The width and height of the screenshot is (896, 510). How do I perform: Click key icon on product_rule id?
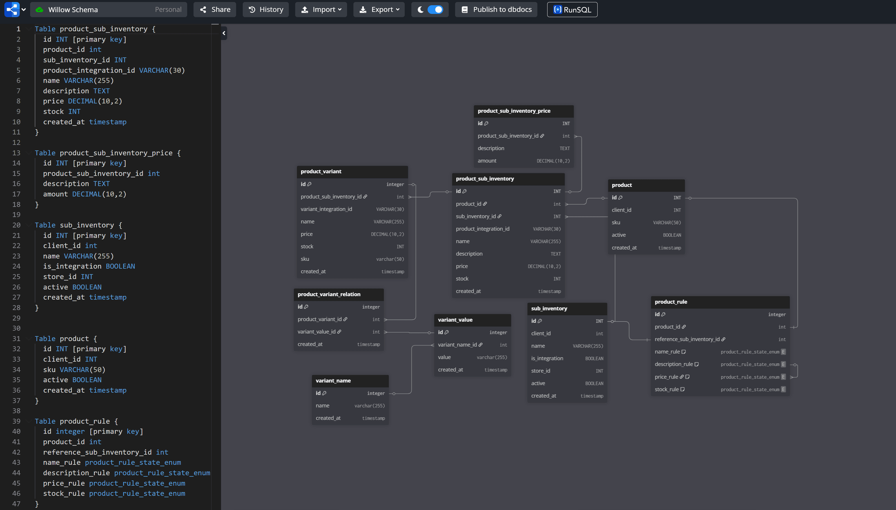(x=663, y=314)
